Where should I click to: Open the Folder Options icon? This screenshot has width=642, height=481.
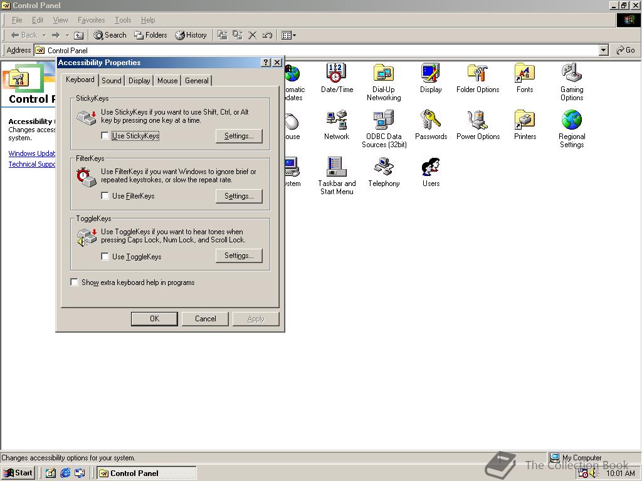pos(478,78)
